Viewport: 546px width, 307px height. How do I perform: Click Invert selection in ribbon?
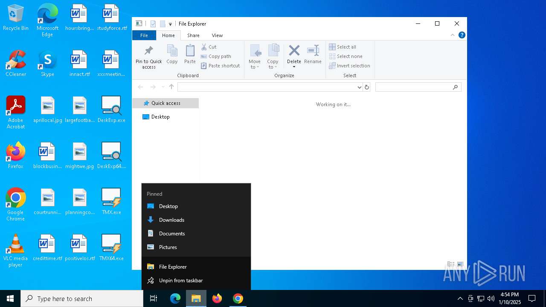(x=349, y=66)
